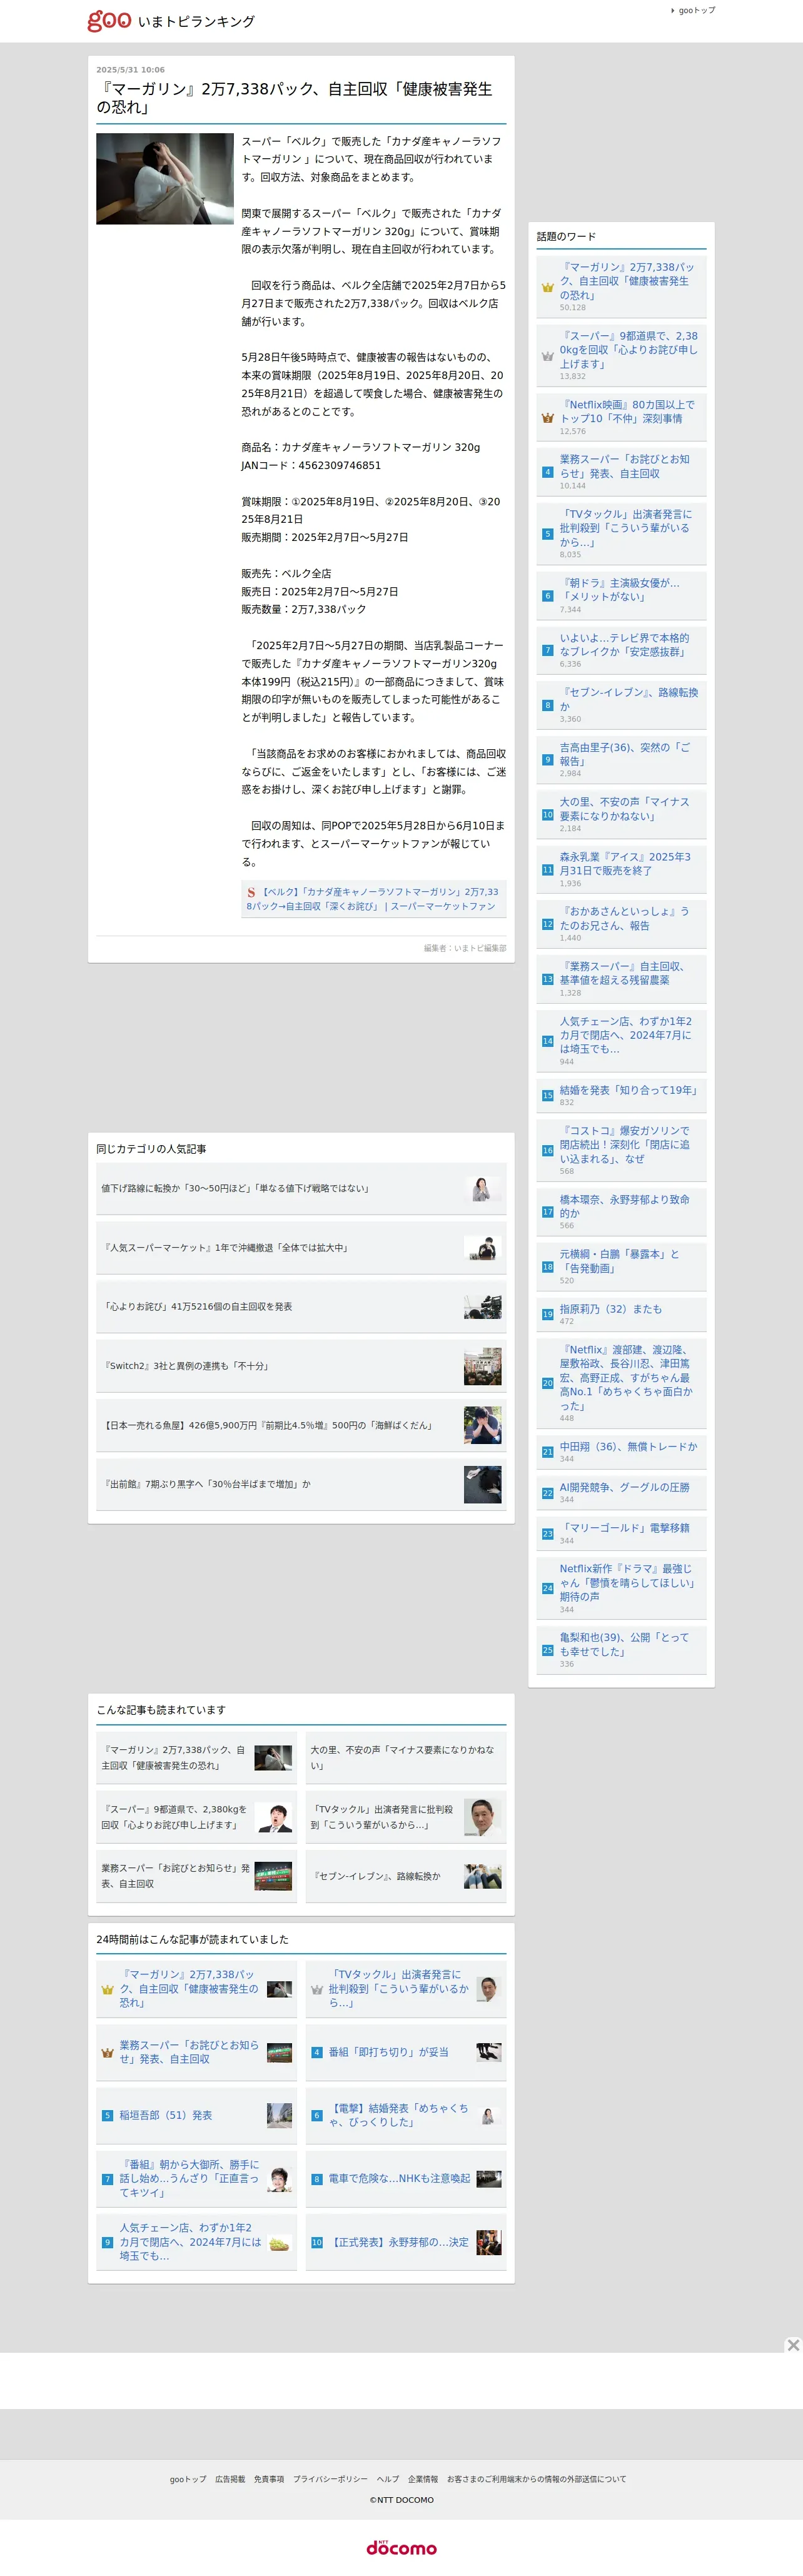Click rank badge 25 beside 亀梨和也(39)、公開
The height and width of the screenshot is (2576, 803).
[x=548, y=1650]
